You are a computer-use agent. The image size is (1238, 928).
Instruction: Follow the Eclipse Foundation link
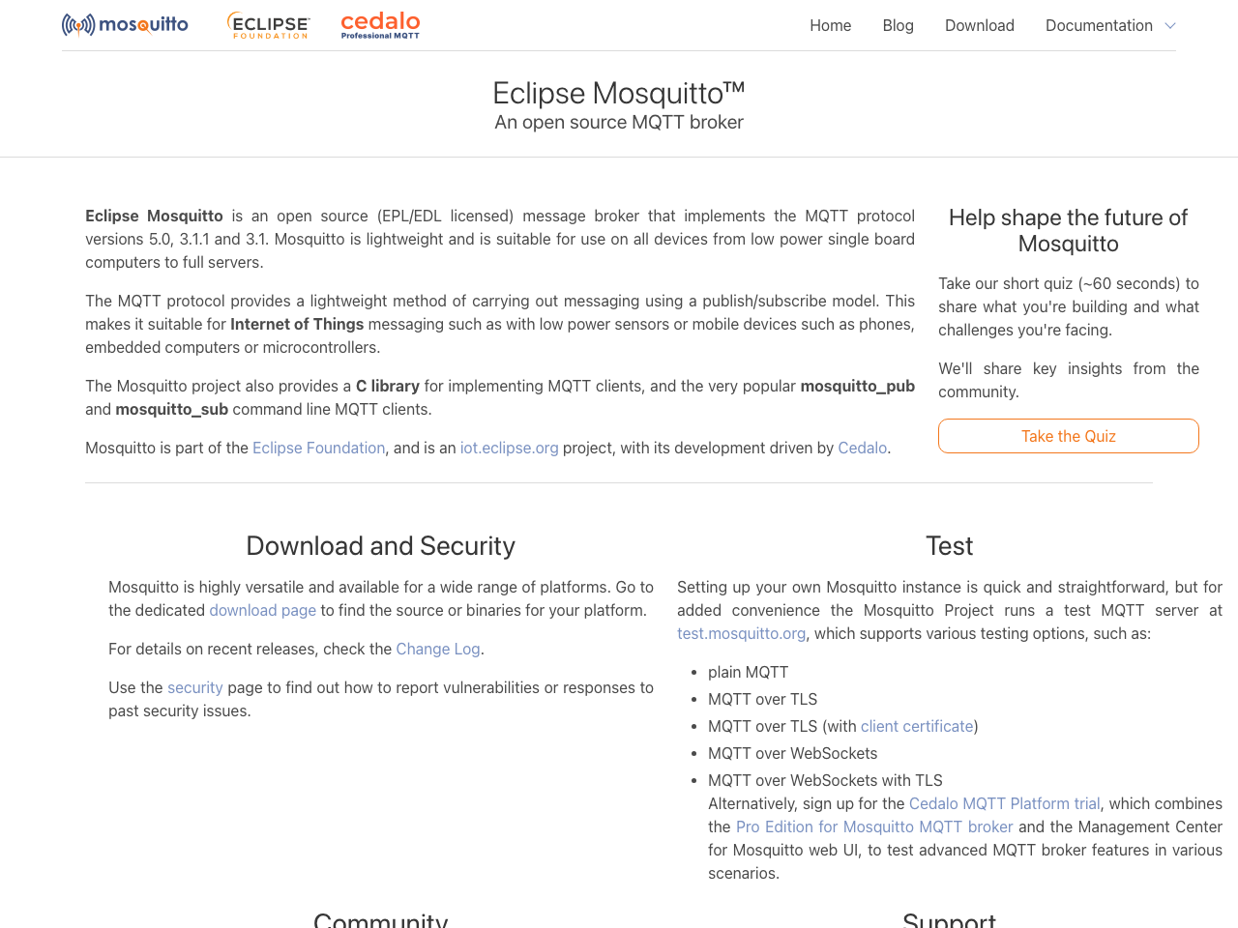pos(318,447)
